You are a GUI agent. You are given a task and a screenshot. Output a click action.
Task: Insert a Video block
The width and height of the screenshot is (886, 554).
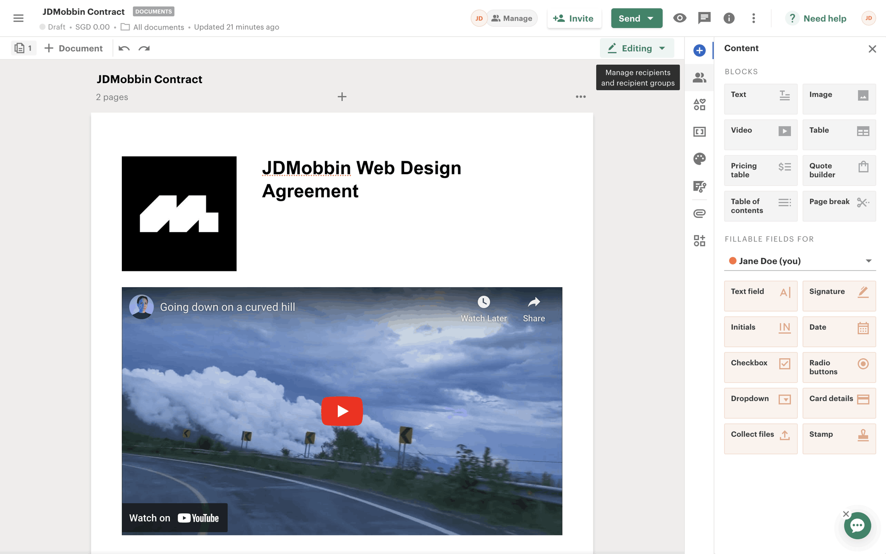pyautogui.click(x=760, y=134)
